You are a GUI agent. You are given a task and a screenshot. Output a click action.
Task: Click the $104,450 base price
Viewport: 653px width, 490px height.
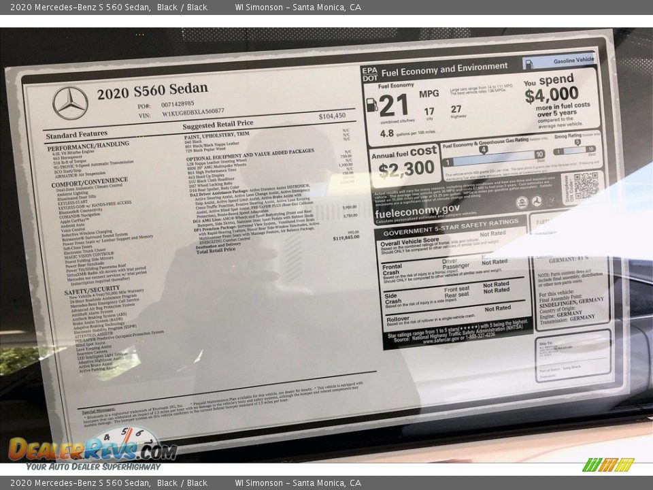pos(333,116)
